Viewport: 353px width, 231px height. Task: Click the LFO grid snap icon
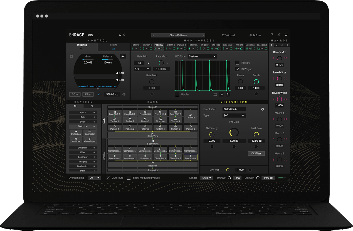pos(215,94)
